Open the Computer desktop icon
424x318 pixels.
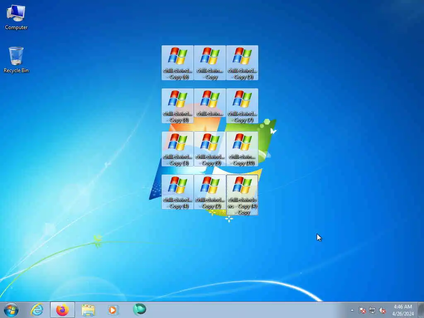click(16, 17)
